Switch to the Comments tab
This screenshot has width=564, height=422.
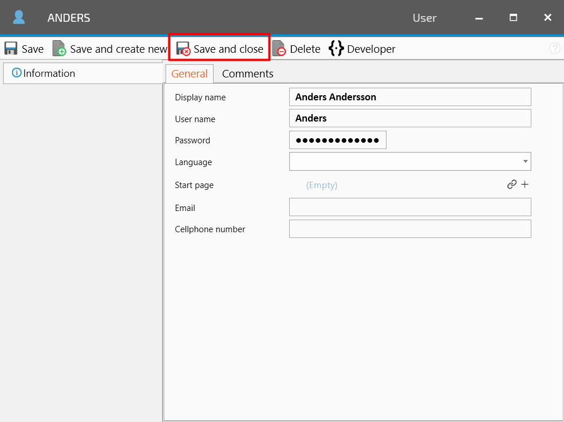click(247, 73)
